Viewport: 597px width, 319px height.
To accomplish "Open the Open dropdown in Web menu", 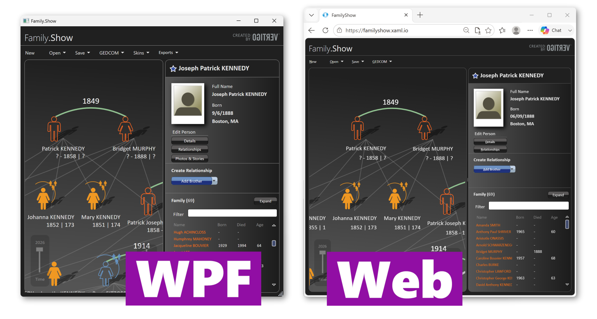I will coord(336,61).
